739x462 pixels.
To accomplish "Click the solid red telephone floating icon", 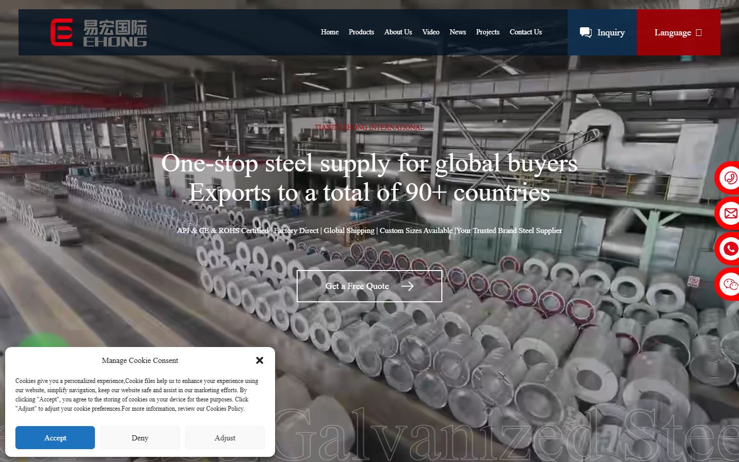I will click(730, 249).
